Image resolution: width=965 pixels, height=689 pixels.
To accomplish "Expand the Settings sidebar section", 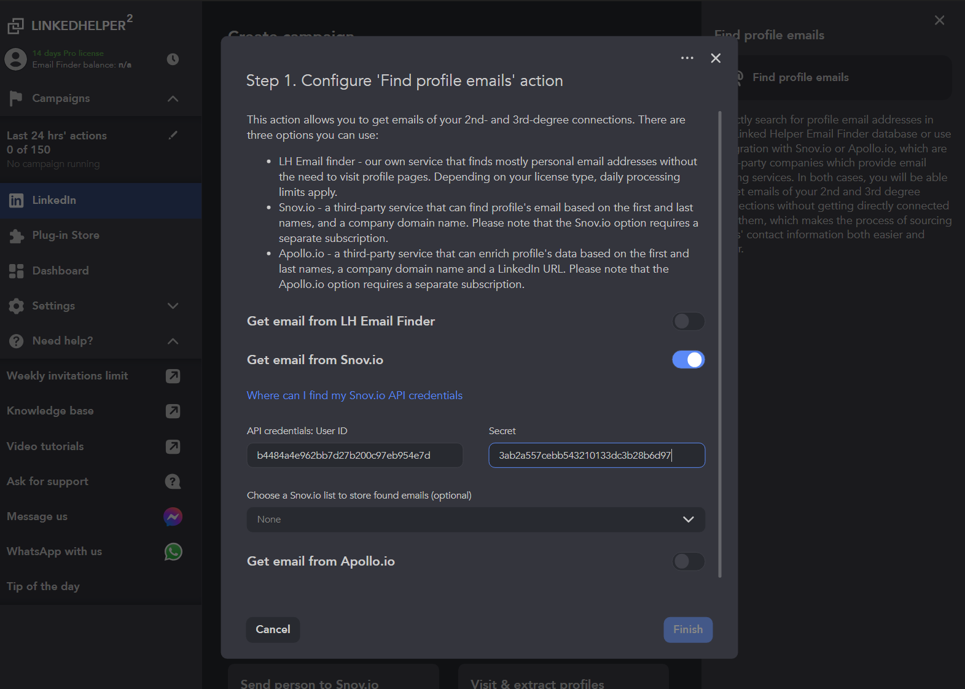I will pyautogui.click(x=173, y=306).
